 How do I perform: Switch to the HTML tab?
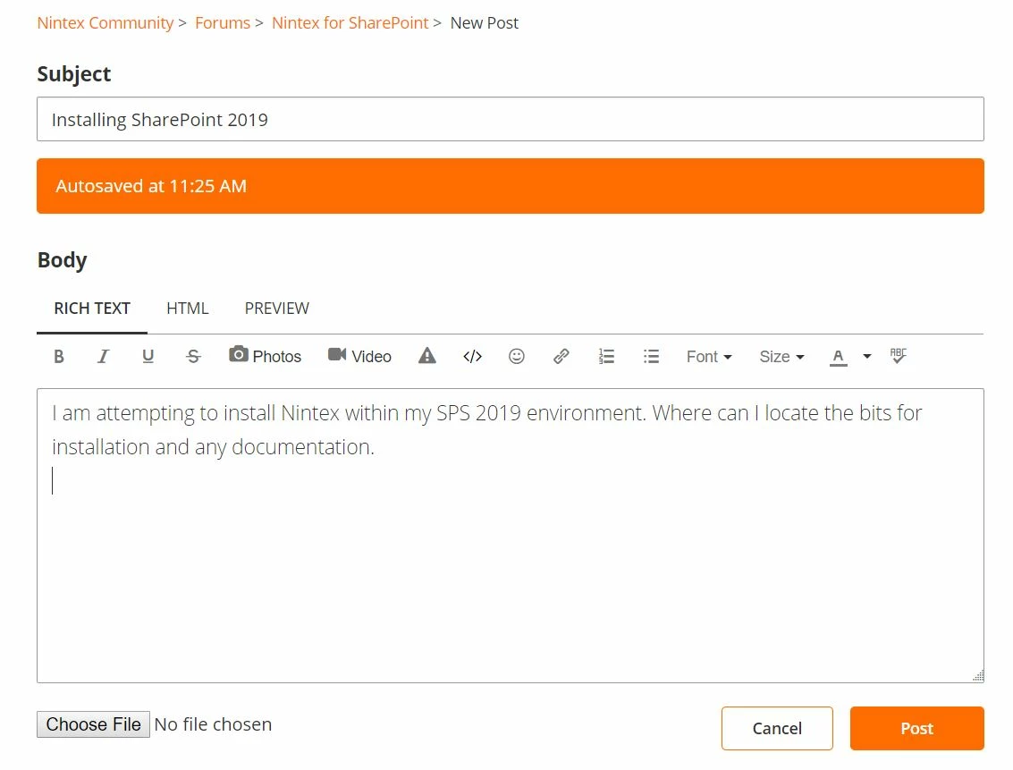pyautogui.click(x=188, y=309)
